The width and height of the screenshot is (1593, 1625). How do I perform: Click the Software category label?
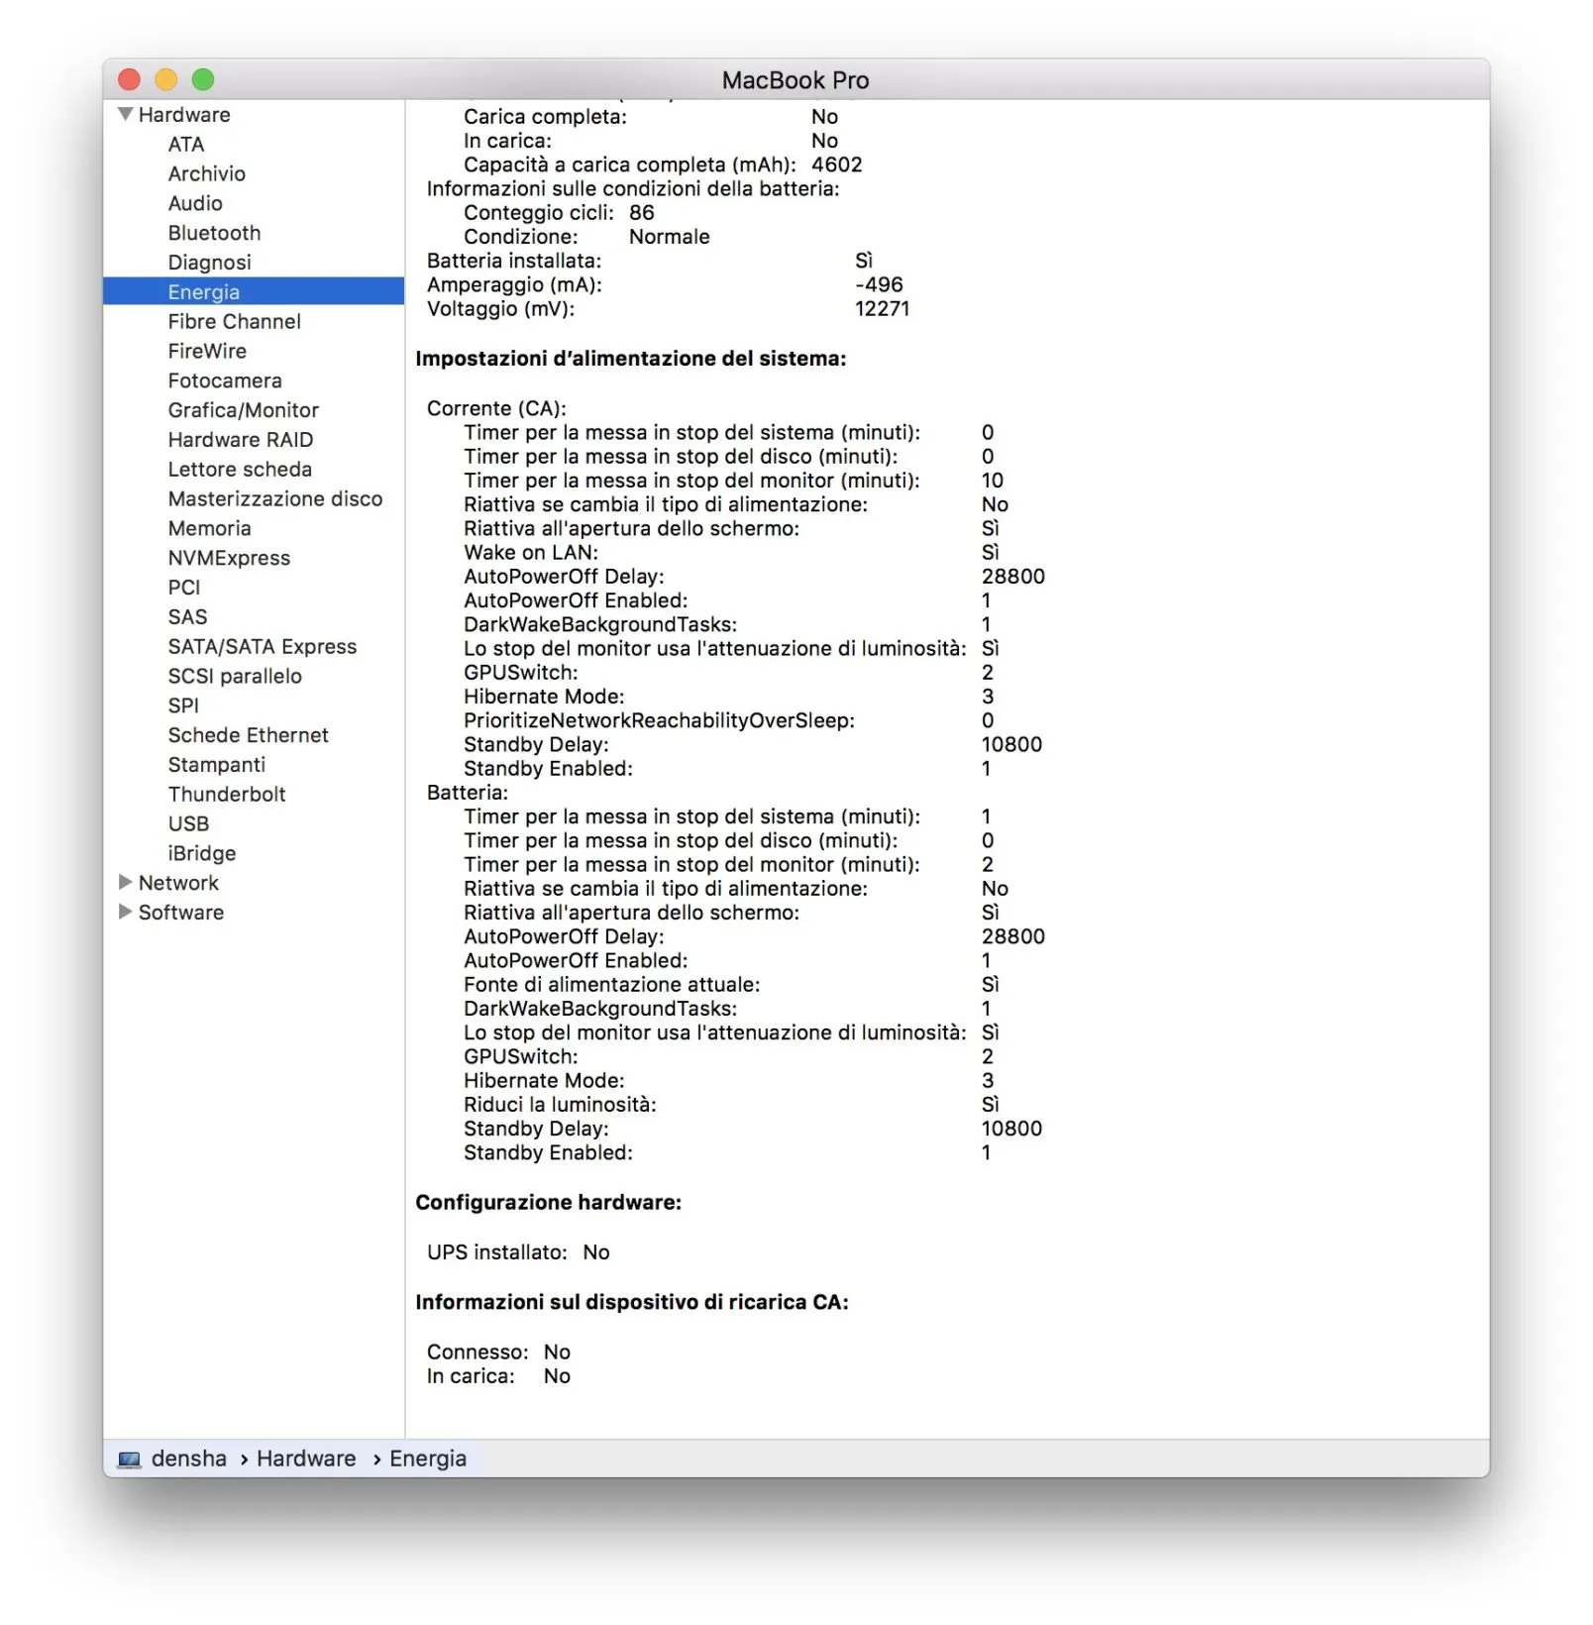180,913
